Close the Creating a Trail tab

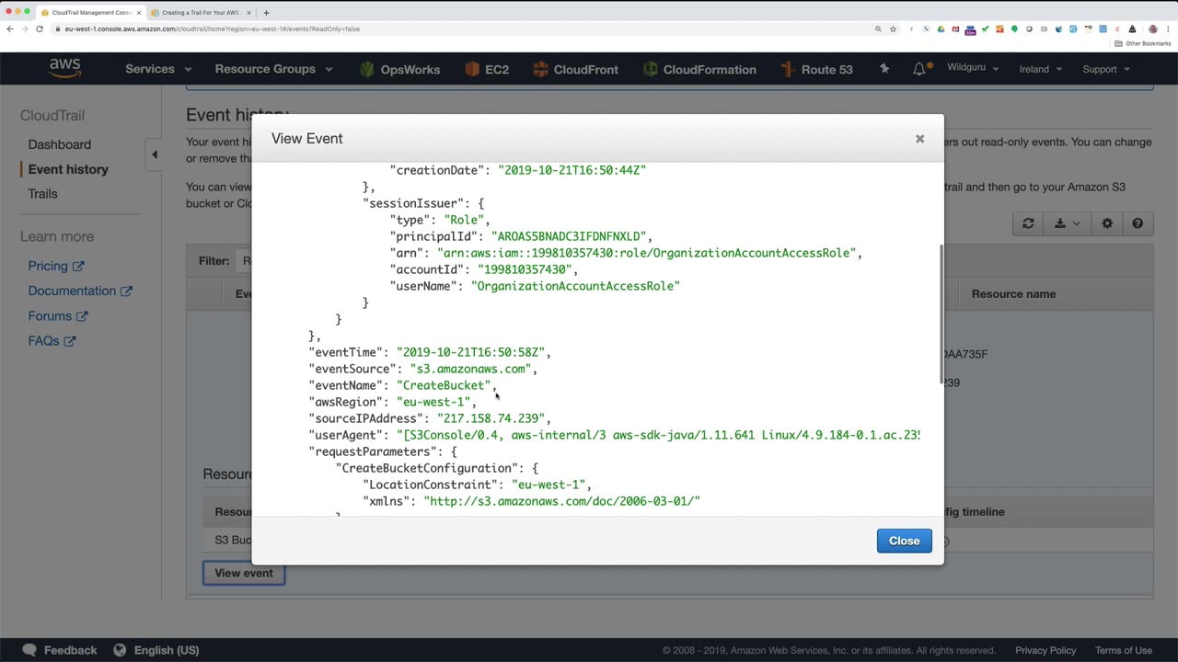click(249, 13)
